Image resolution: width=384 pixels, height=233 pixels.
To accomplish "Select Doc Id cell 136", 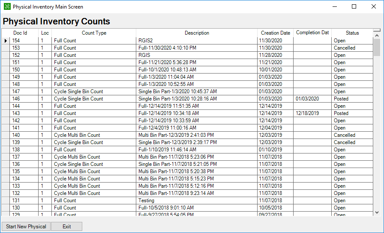I will (24, 164).
